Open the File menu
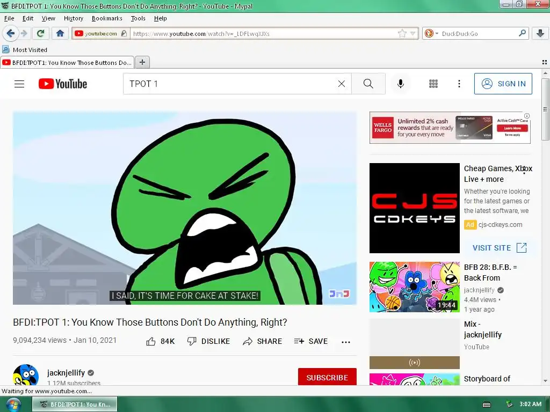 click(9, 18)
